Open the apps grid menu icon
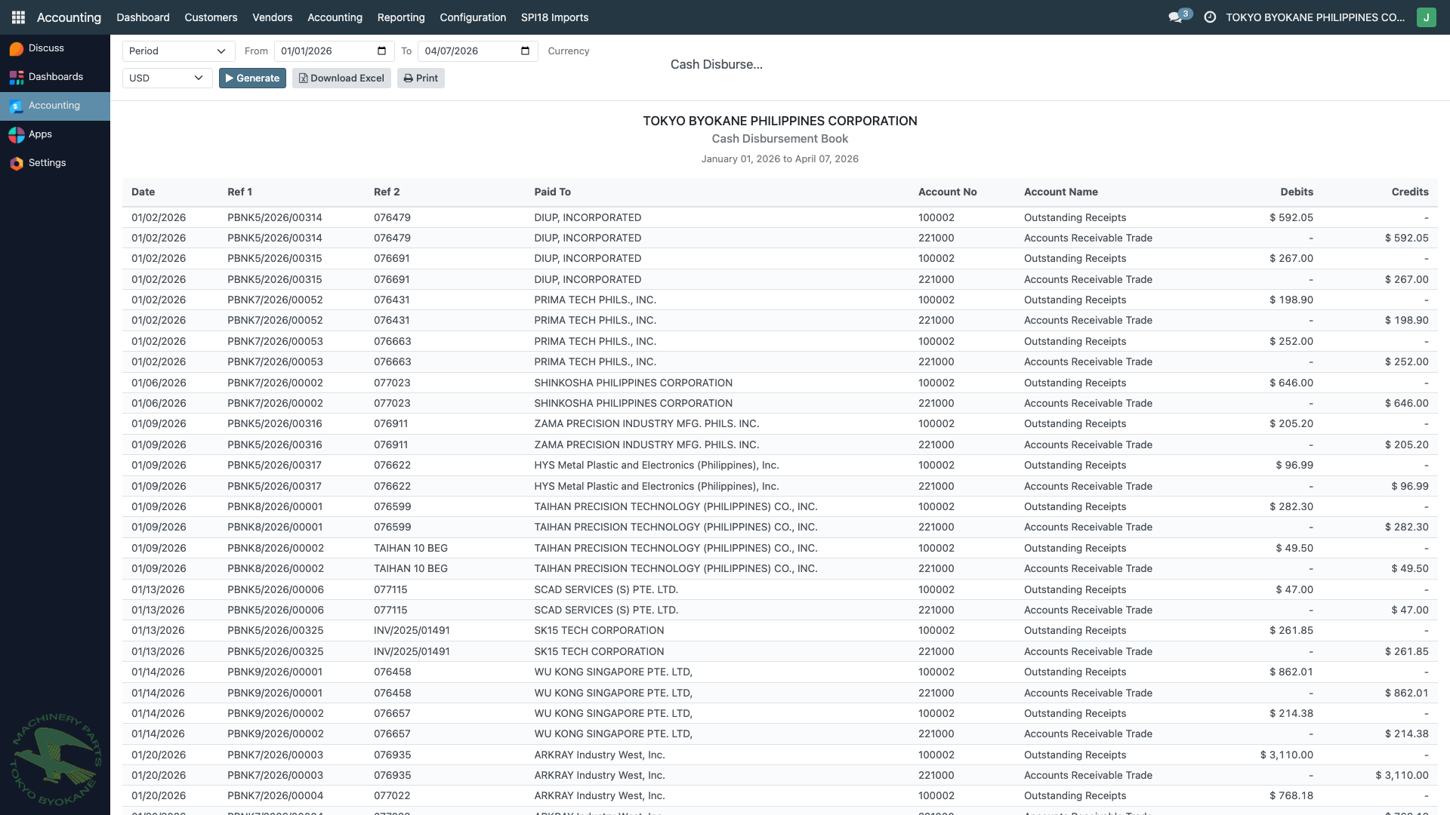Viewport: 1450px width, 815px height. point(18,17)
